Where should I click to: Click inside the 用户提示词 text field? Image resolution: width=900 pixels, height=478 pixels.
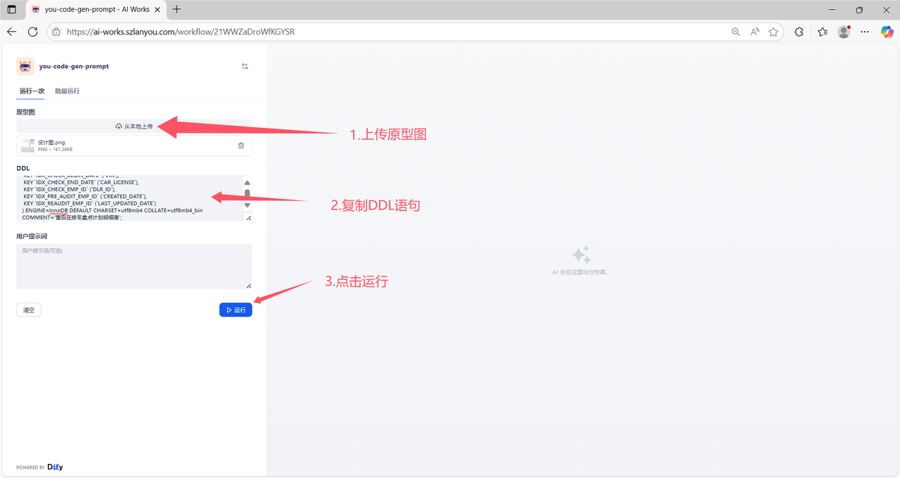click(x=134, y=266)
